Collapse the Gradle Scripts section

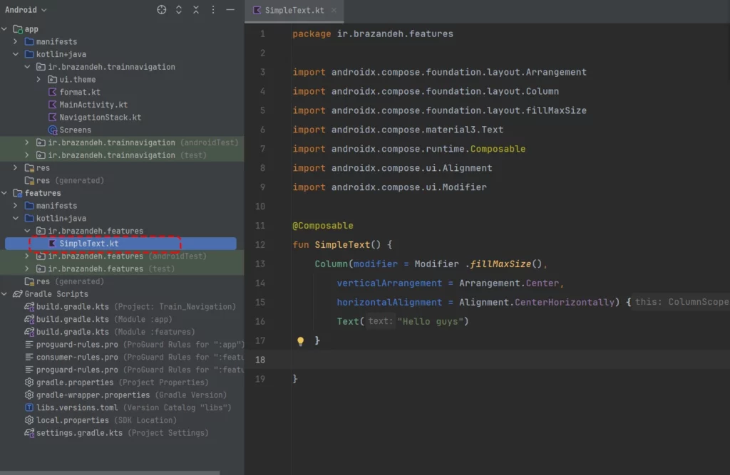[x=6, y=294]
